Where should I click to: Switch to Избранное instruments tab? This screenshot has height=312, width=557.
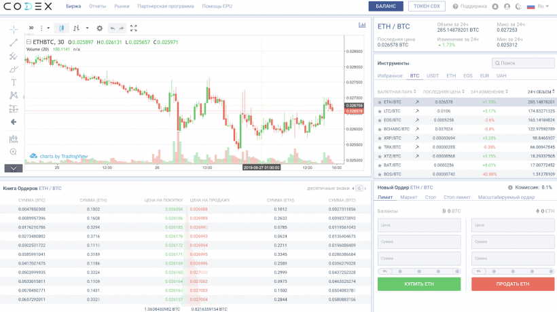coord(390,76)
